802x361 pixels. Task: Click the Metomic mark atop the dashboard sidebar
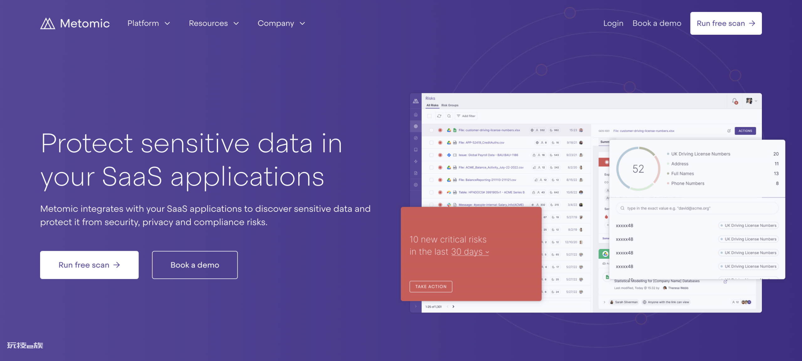(x=416, y=101)
